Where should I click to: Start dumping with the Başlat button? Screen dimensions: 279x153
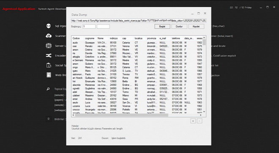click(x=162, y=27)
